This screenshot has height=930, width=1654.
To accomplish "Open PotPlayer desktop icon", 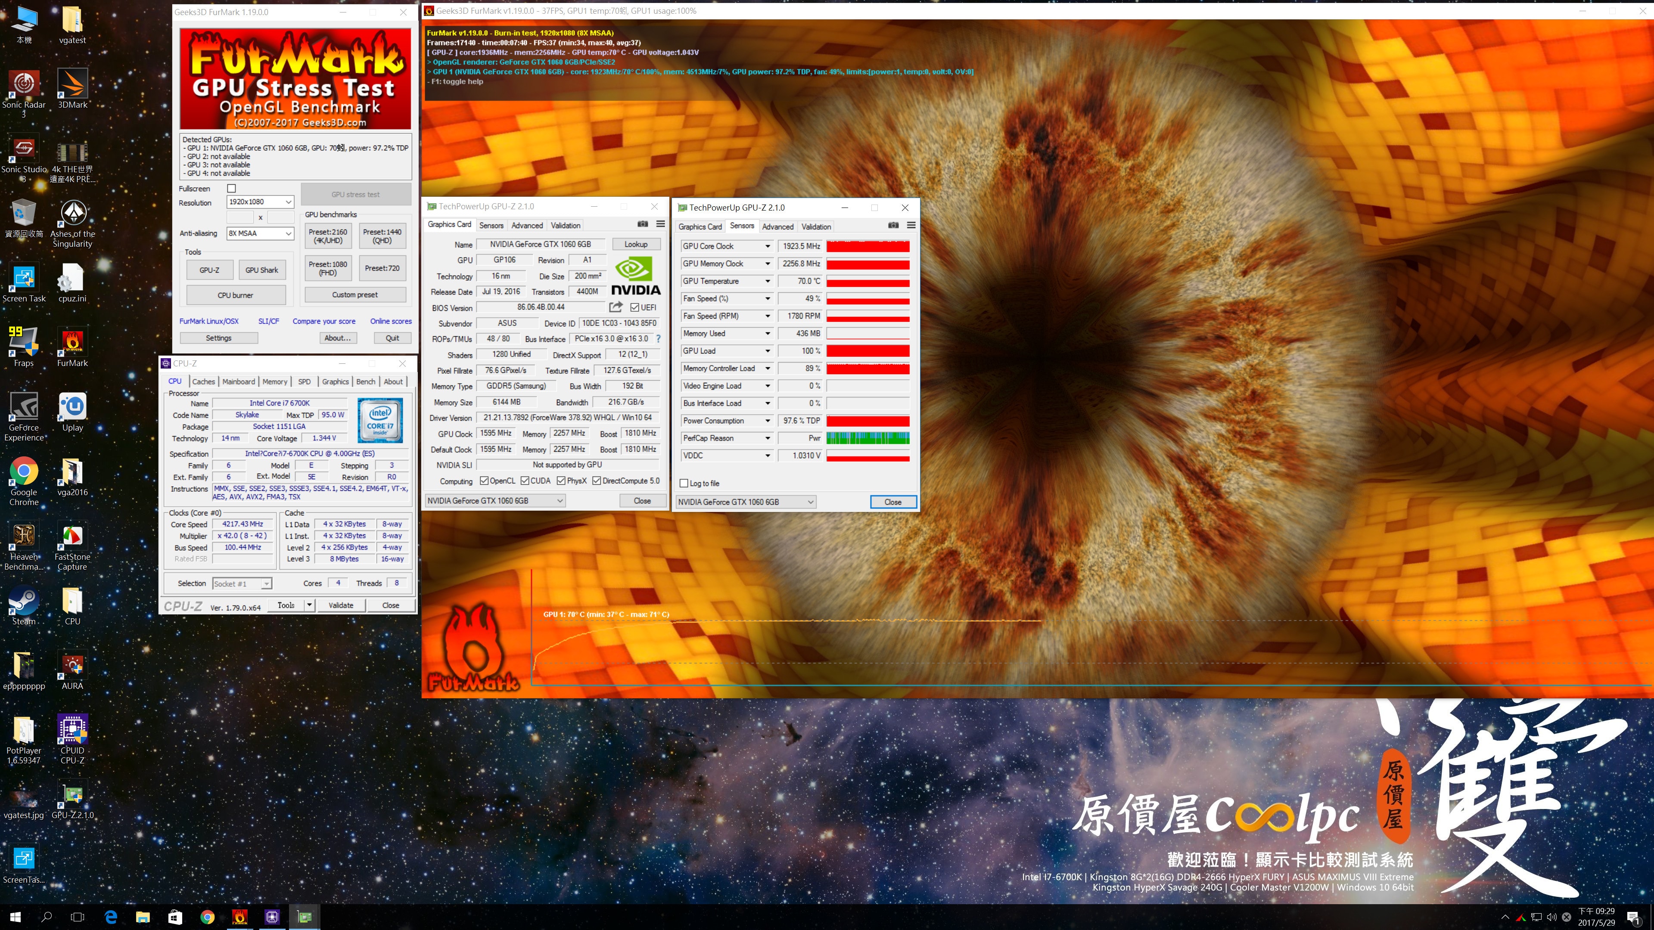I will pos(24,739).
